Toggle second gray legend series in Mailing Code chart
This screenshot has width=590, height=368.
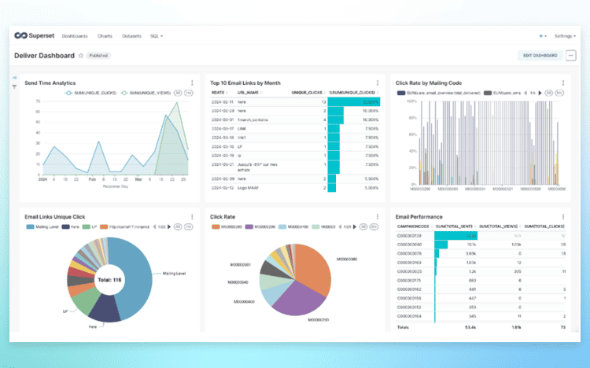click(x=503, y=93)
